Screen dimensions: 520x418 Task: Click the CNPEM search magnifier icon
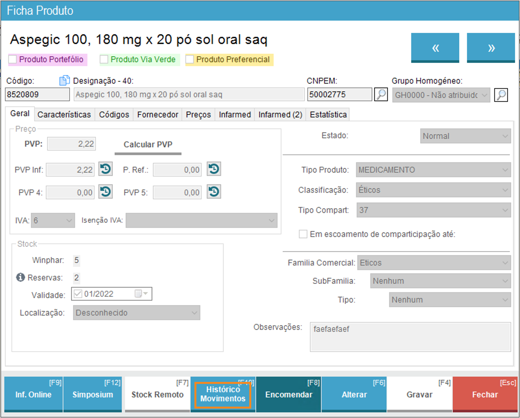click(381, 95)
